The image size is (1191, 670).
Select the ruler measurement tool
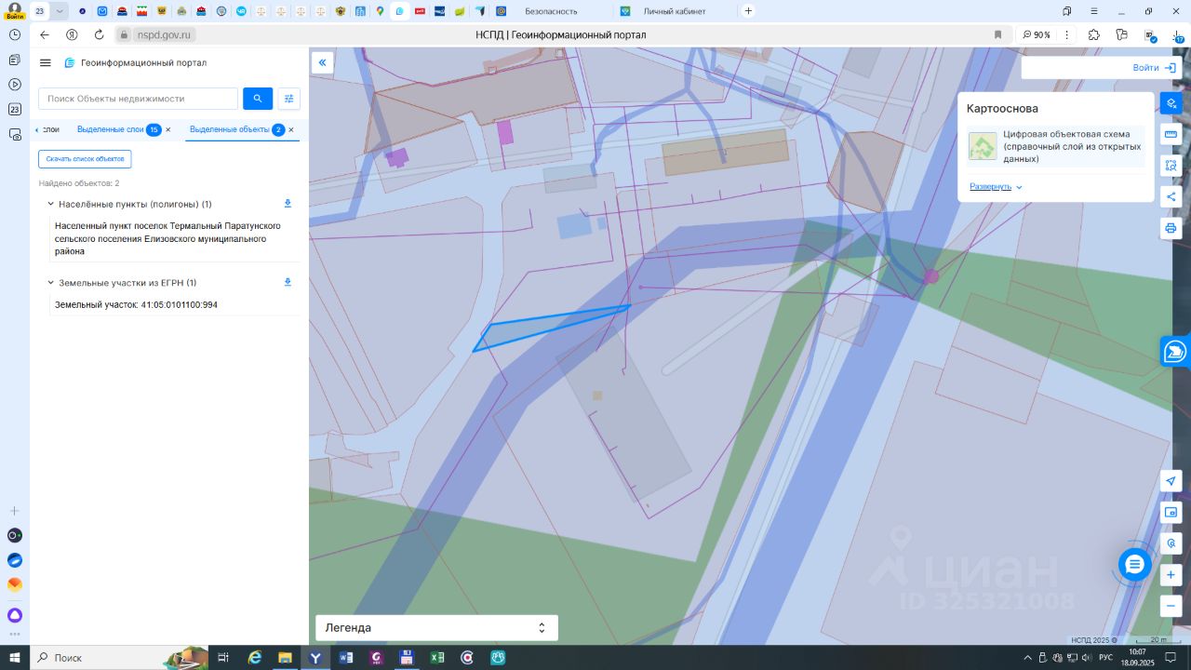coord(1171,134)
